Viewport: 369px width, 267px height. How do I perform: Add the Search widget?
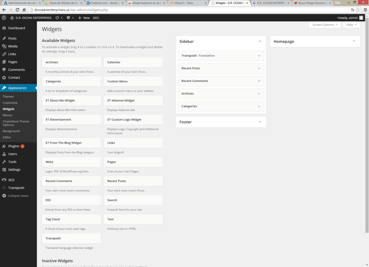133,200
